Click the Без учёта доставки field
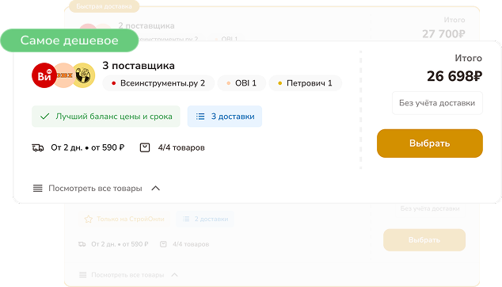The width and height of the screenshot is (502, 287). (x=437, y=103)
